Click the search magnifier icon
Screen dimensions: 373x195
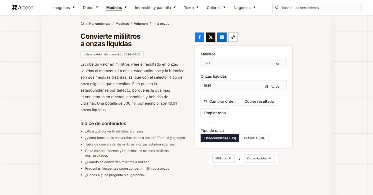click(x=277, y=7)
